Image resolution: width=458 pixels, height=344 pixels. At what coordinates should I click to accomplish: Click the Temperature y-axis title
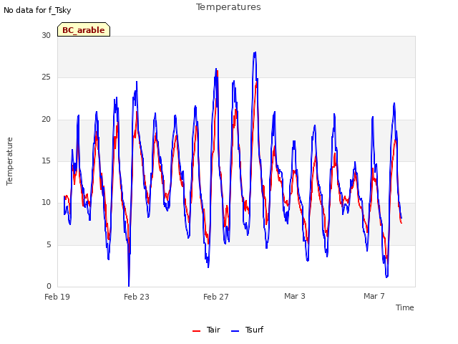(x=9, y=161)
